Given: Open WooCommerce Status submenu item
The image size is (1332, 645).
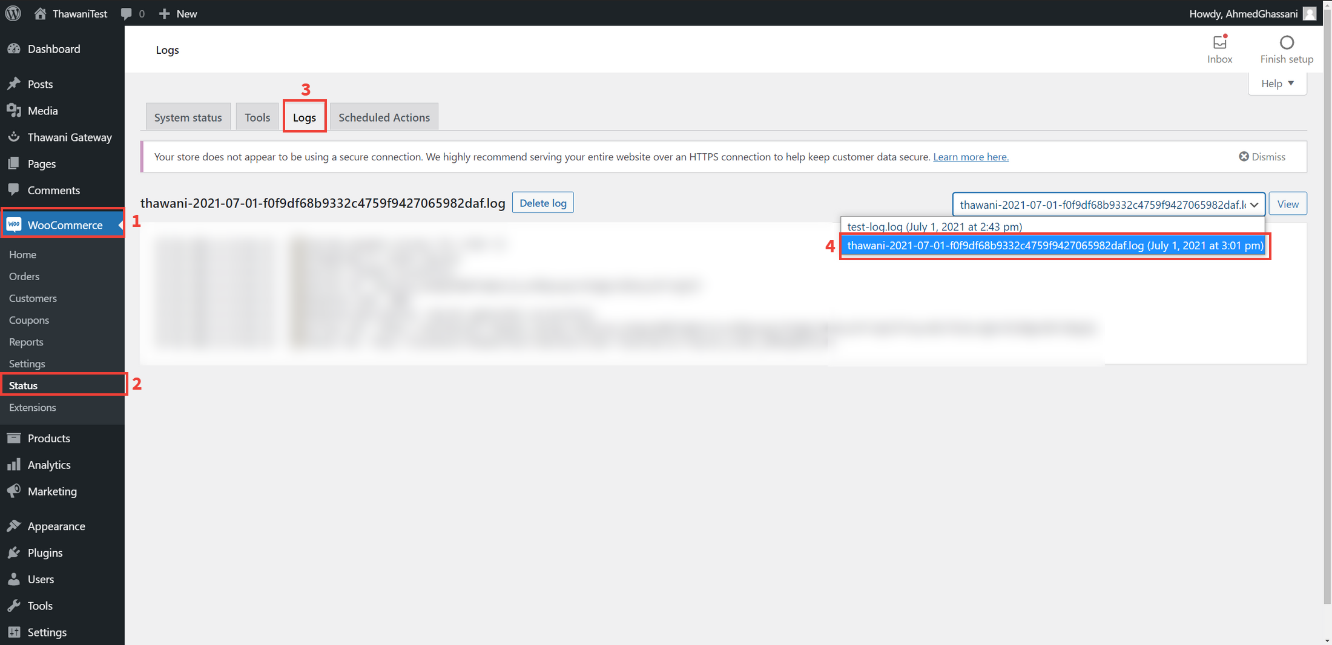Looking at the screenshot, I should (x=23, y=385).
